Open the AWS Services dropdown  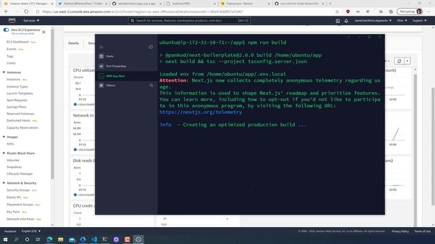coord(31,20)
